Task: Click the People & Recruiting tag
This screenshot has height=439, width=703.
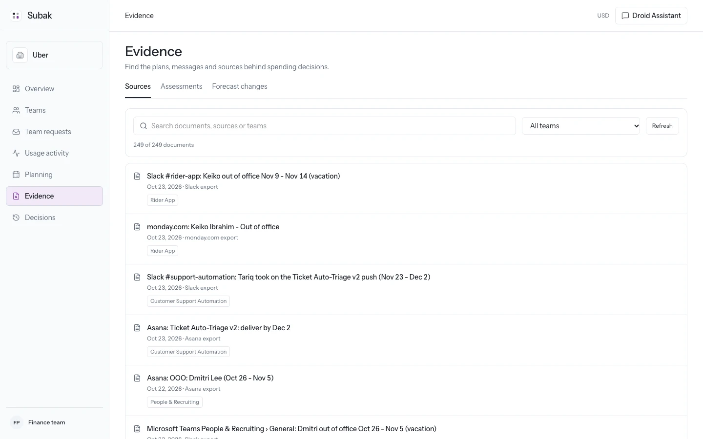Action: [x=175, y=402]
